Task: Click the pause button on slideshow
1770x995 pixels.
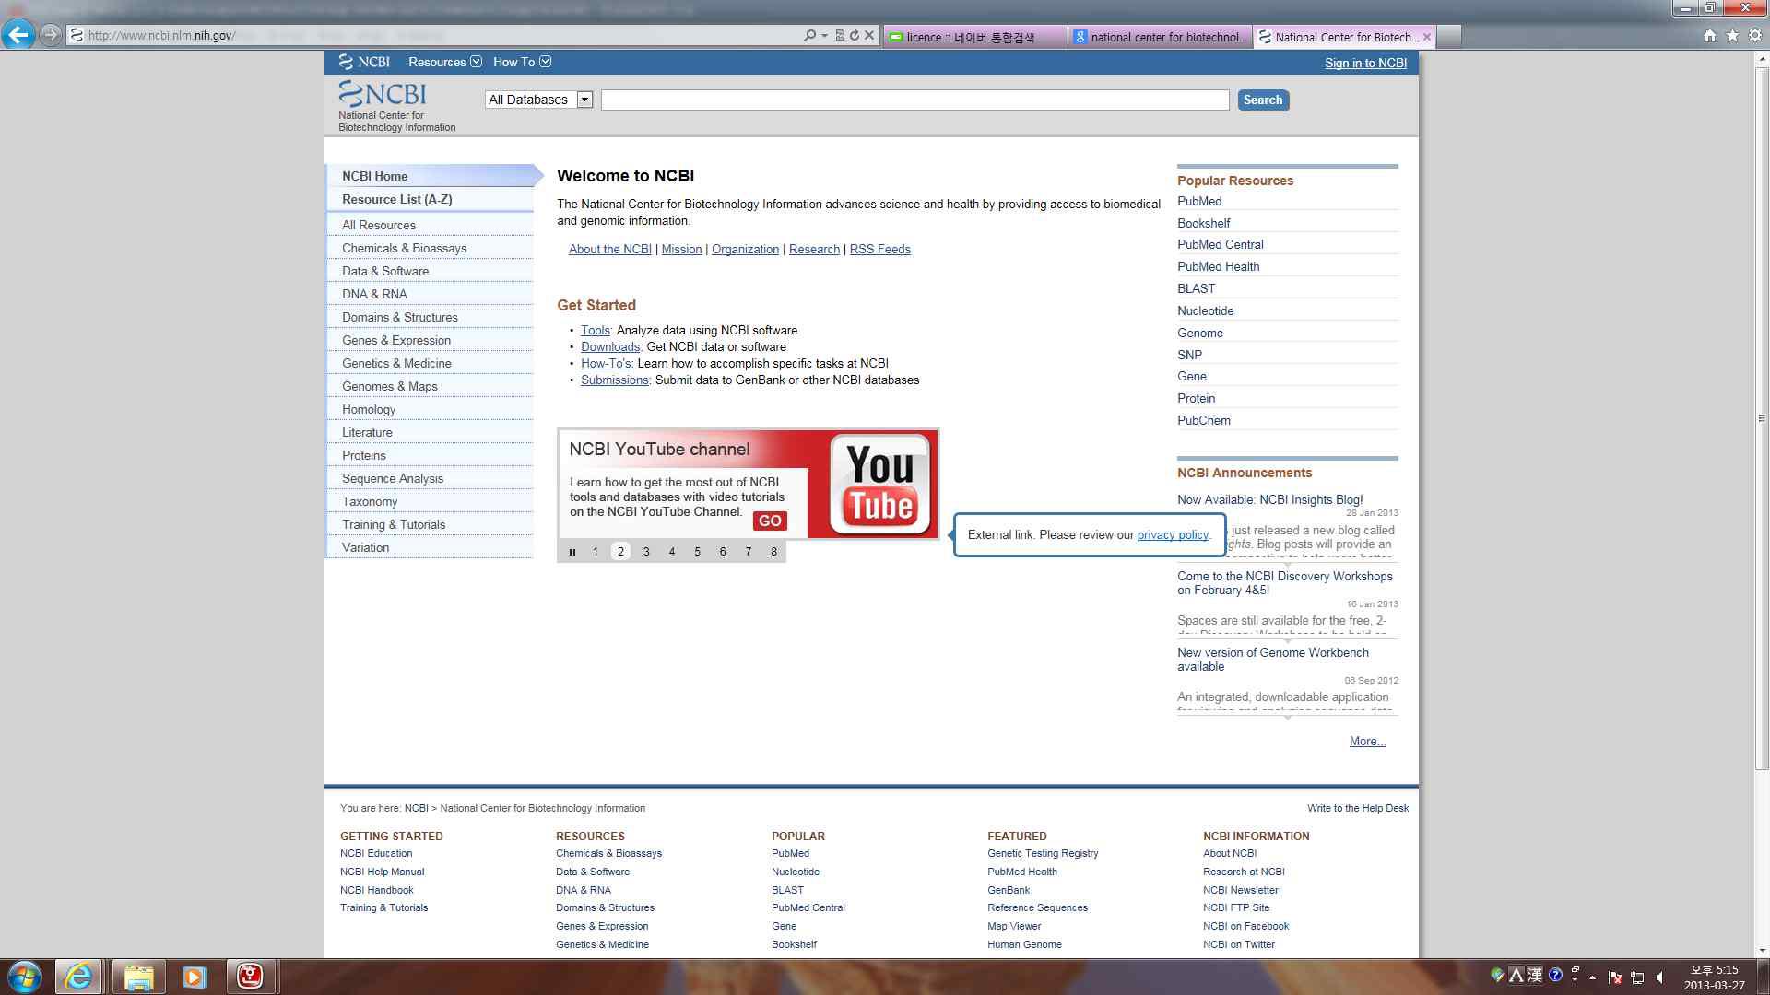Action: 572,552
